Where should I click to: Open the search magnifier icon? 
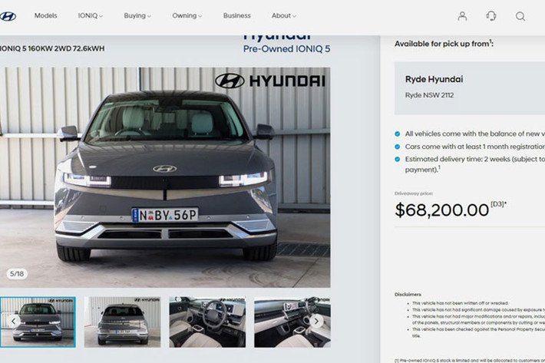(x=520, y=16)
